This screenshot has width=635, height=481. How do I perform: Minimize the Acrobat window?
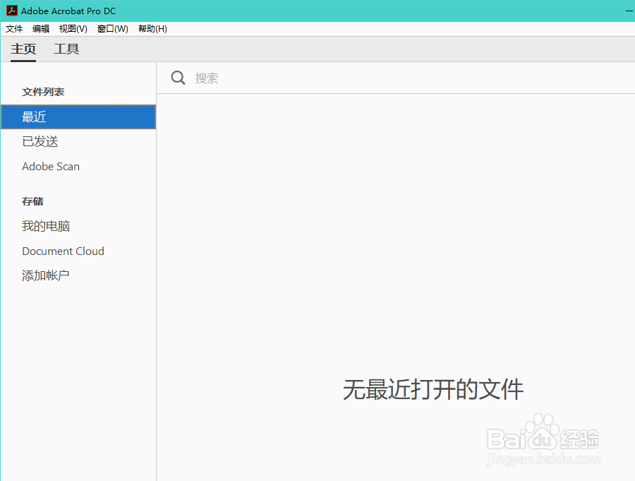(x=629, y=11)
